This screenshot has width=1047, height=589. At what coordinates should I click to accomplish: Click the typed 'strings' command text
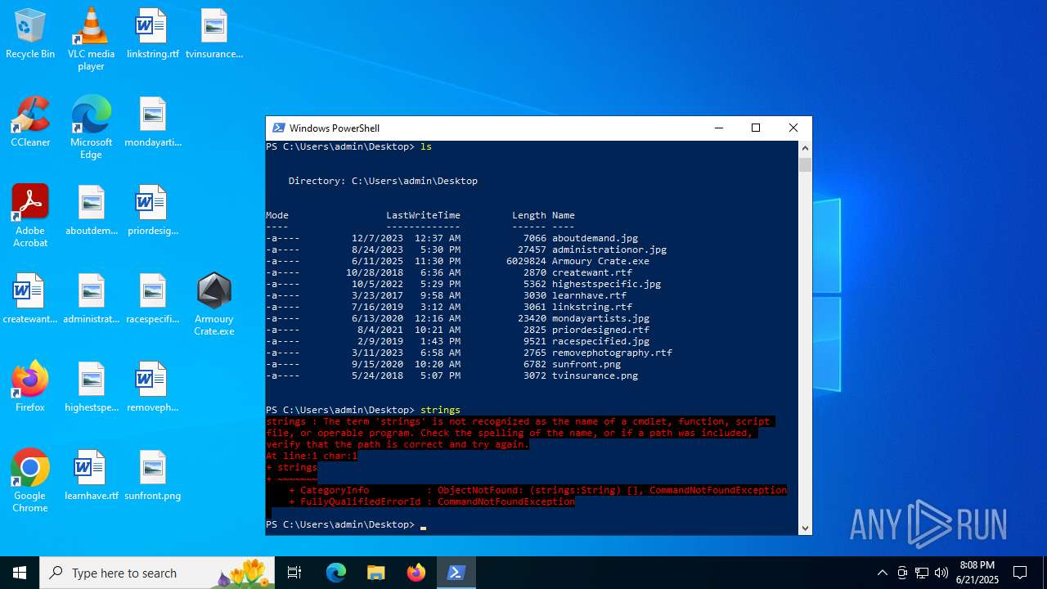coord(440,410)
